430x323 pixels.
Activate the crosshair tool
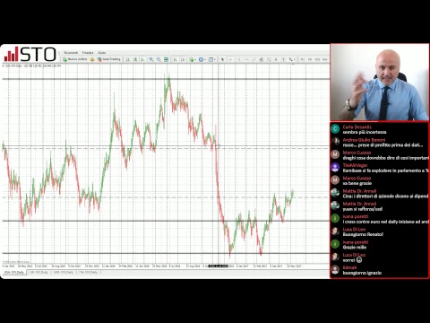click(x=230, y=59)
